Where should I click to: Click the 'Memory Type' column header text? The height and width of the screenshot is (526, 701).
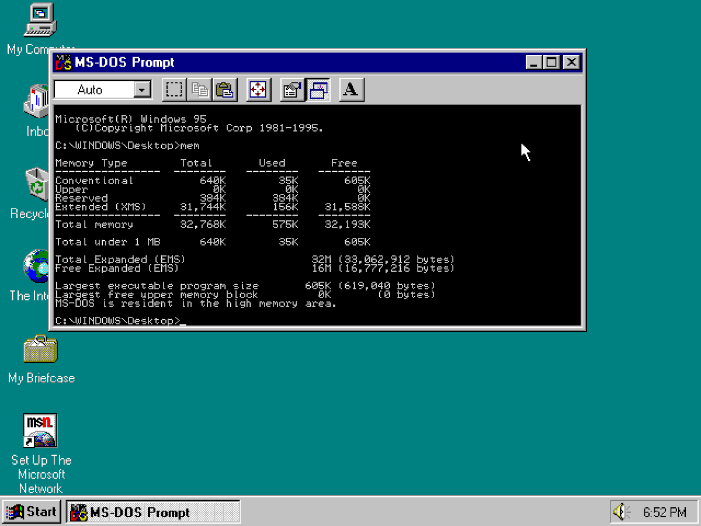coord(91,163)
